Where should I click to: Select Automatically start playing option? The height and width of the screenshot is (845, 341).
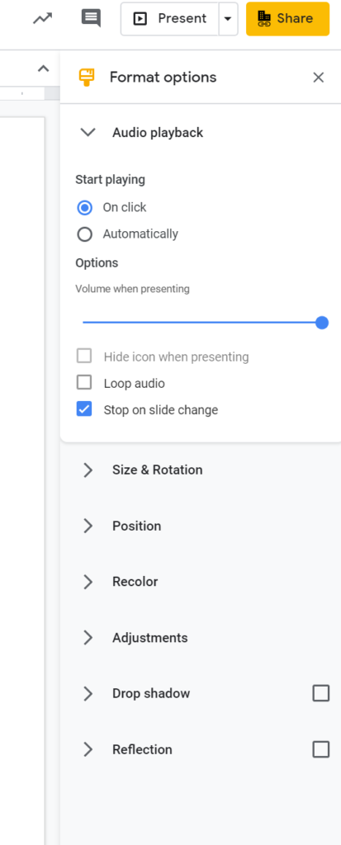[84, 234]
